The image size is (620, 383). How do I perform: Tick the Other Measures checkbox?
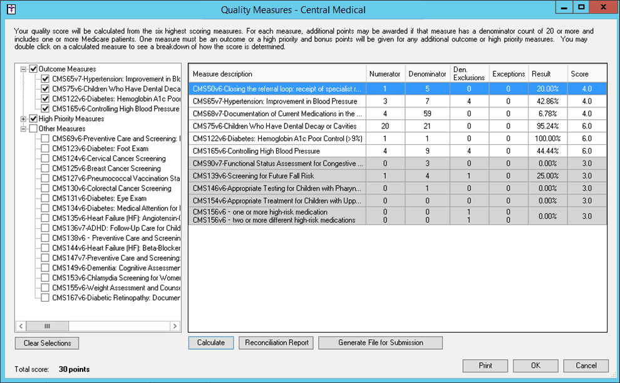click(x=34, y=129)
